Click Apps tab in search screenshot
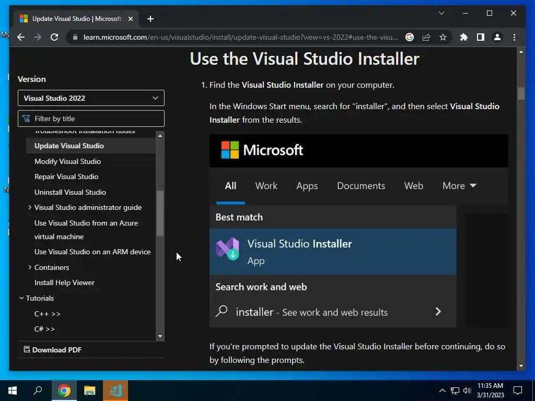This screenshot has height=401, width=535. coord(307,186)
